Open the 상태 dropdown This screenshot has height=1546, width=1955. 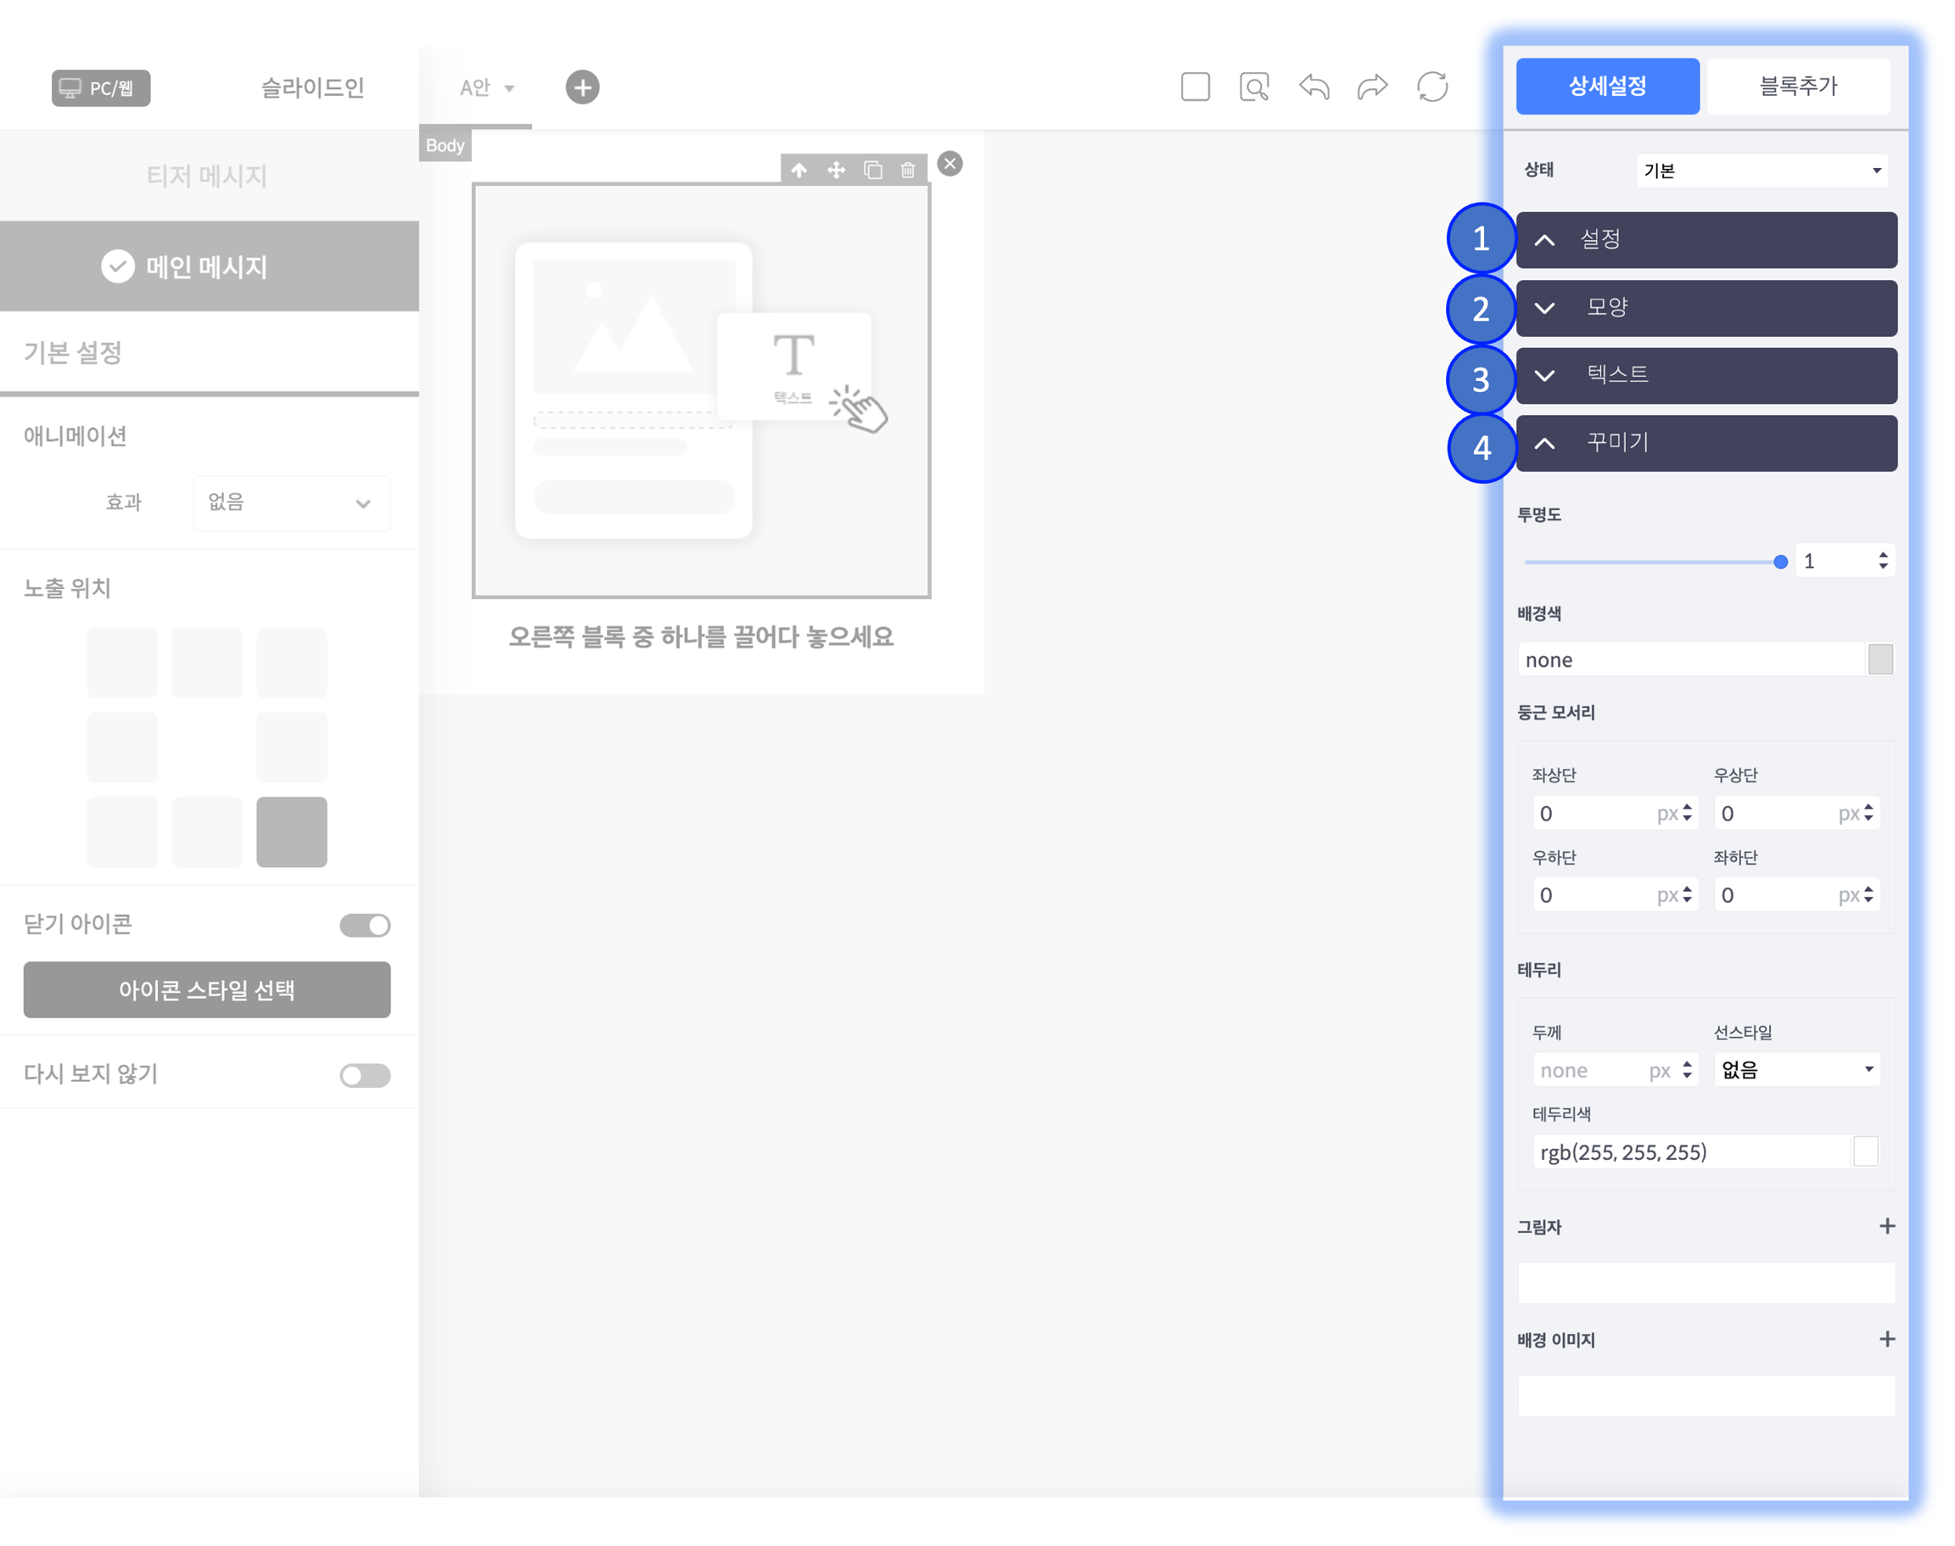1762,171
